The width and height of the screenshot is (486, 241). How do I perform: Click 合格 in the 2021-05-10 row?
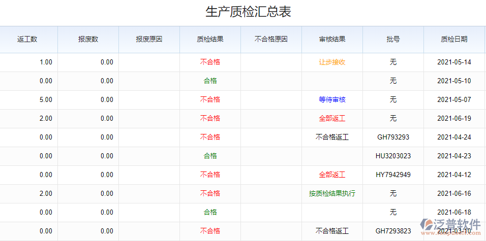pos(210,81)
